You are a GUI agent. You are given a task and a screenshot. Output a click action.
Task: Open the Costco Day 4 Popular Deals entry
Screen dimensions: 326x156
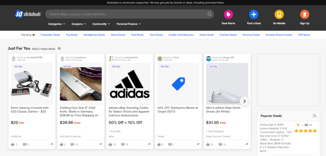coord(275,138)
